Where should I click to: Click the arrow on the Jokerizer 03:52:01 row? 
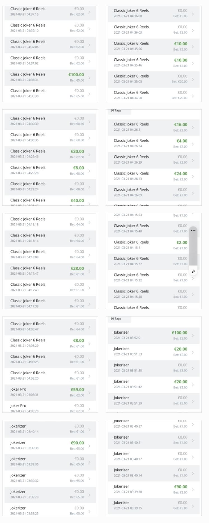click(x=193, y=336)
